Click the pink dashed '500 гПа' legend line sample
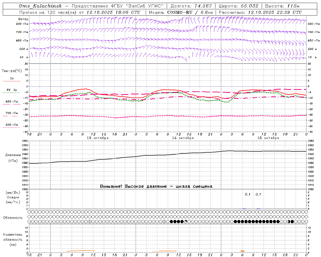This screenshot has width=321, height=257. [11, 127]
